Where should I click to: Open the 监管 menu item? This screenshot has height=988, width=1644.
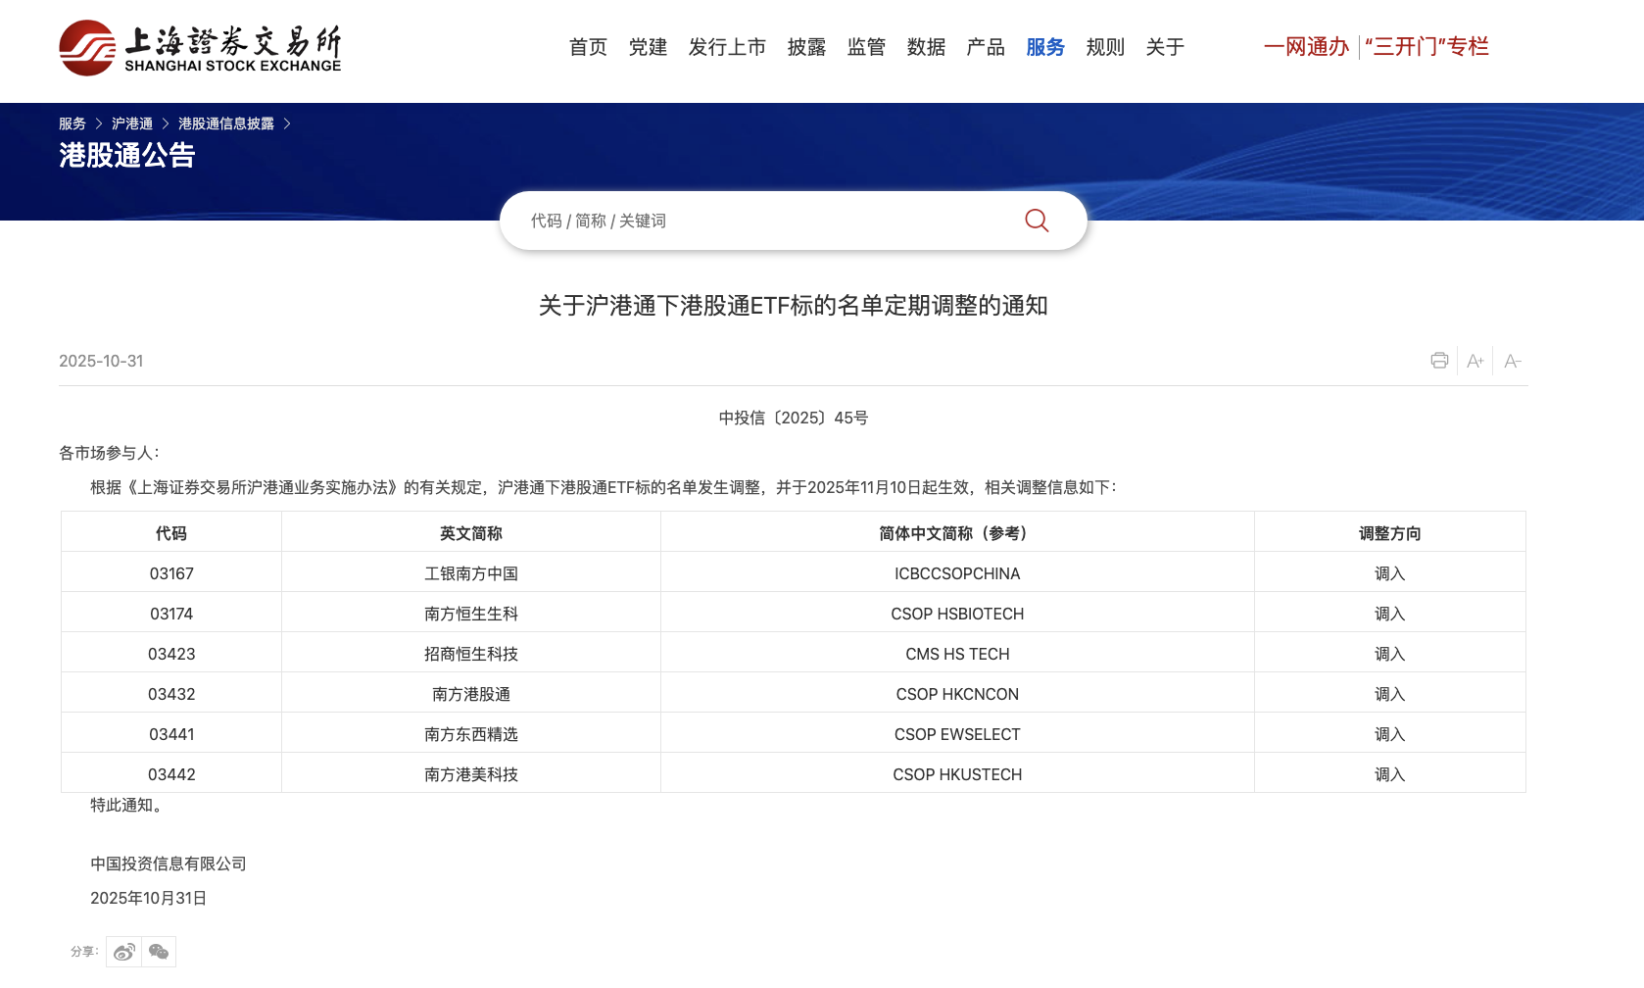(866, 47)
